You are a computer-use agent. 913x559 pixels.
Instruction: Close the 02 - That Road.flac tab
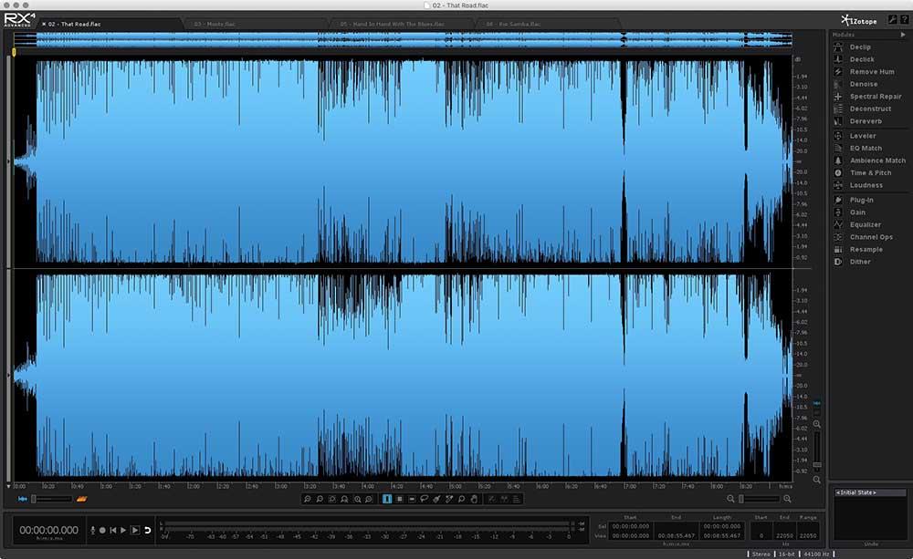pos(44,25)
